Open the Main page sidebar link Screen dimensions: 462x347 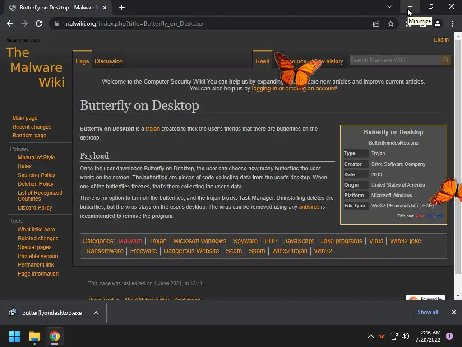tap(25, 118)
